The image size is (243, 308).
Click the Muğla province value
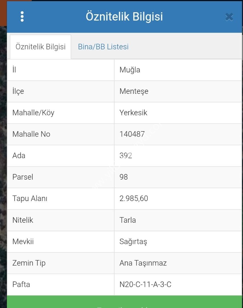pos(130,70)
